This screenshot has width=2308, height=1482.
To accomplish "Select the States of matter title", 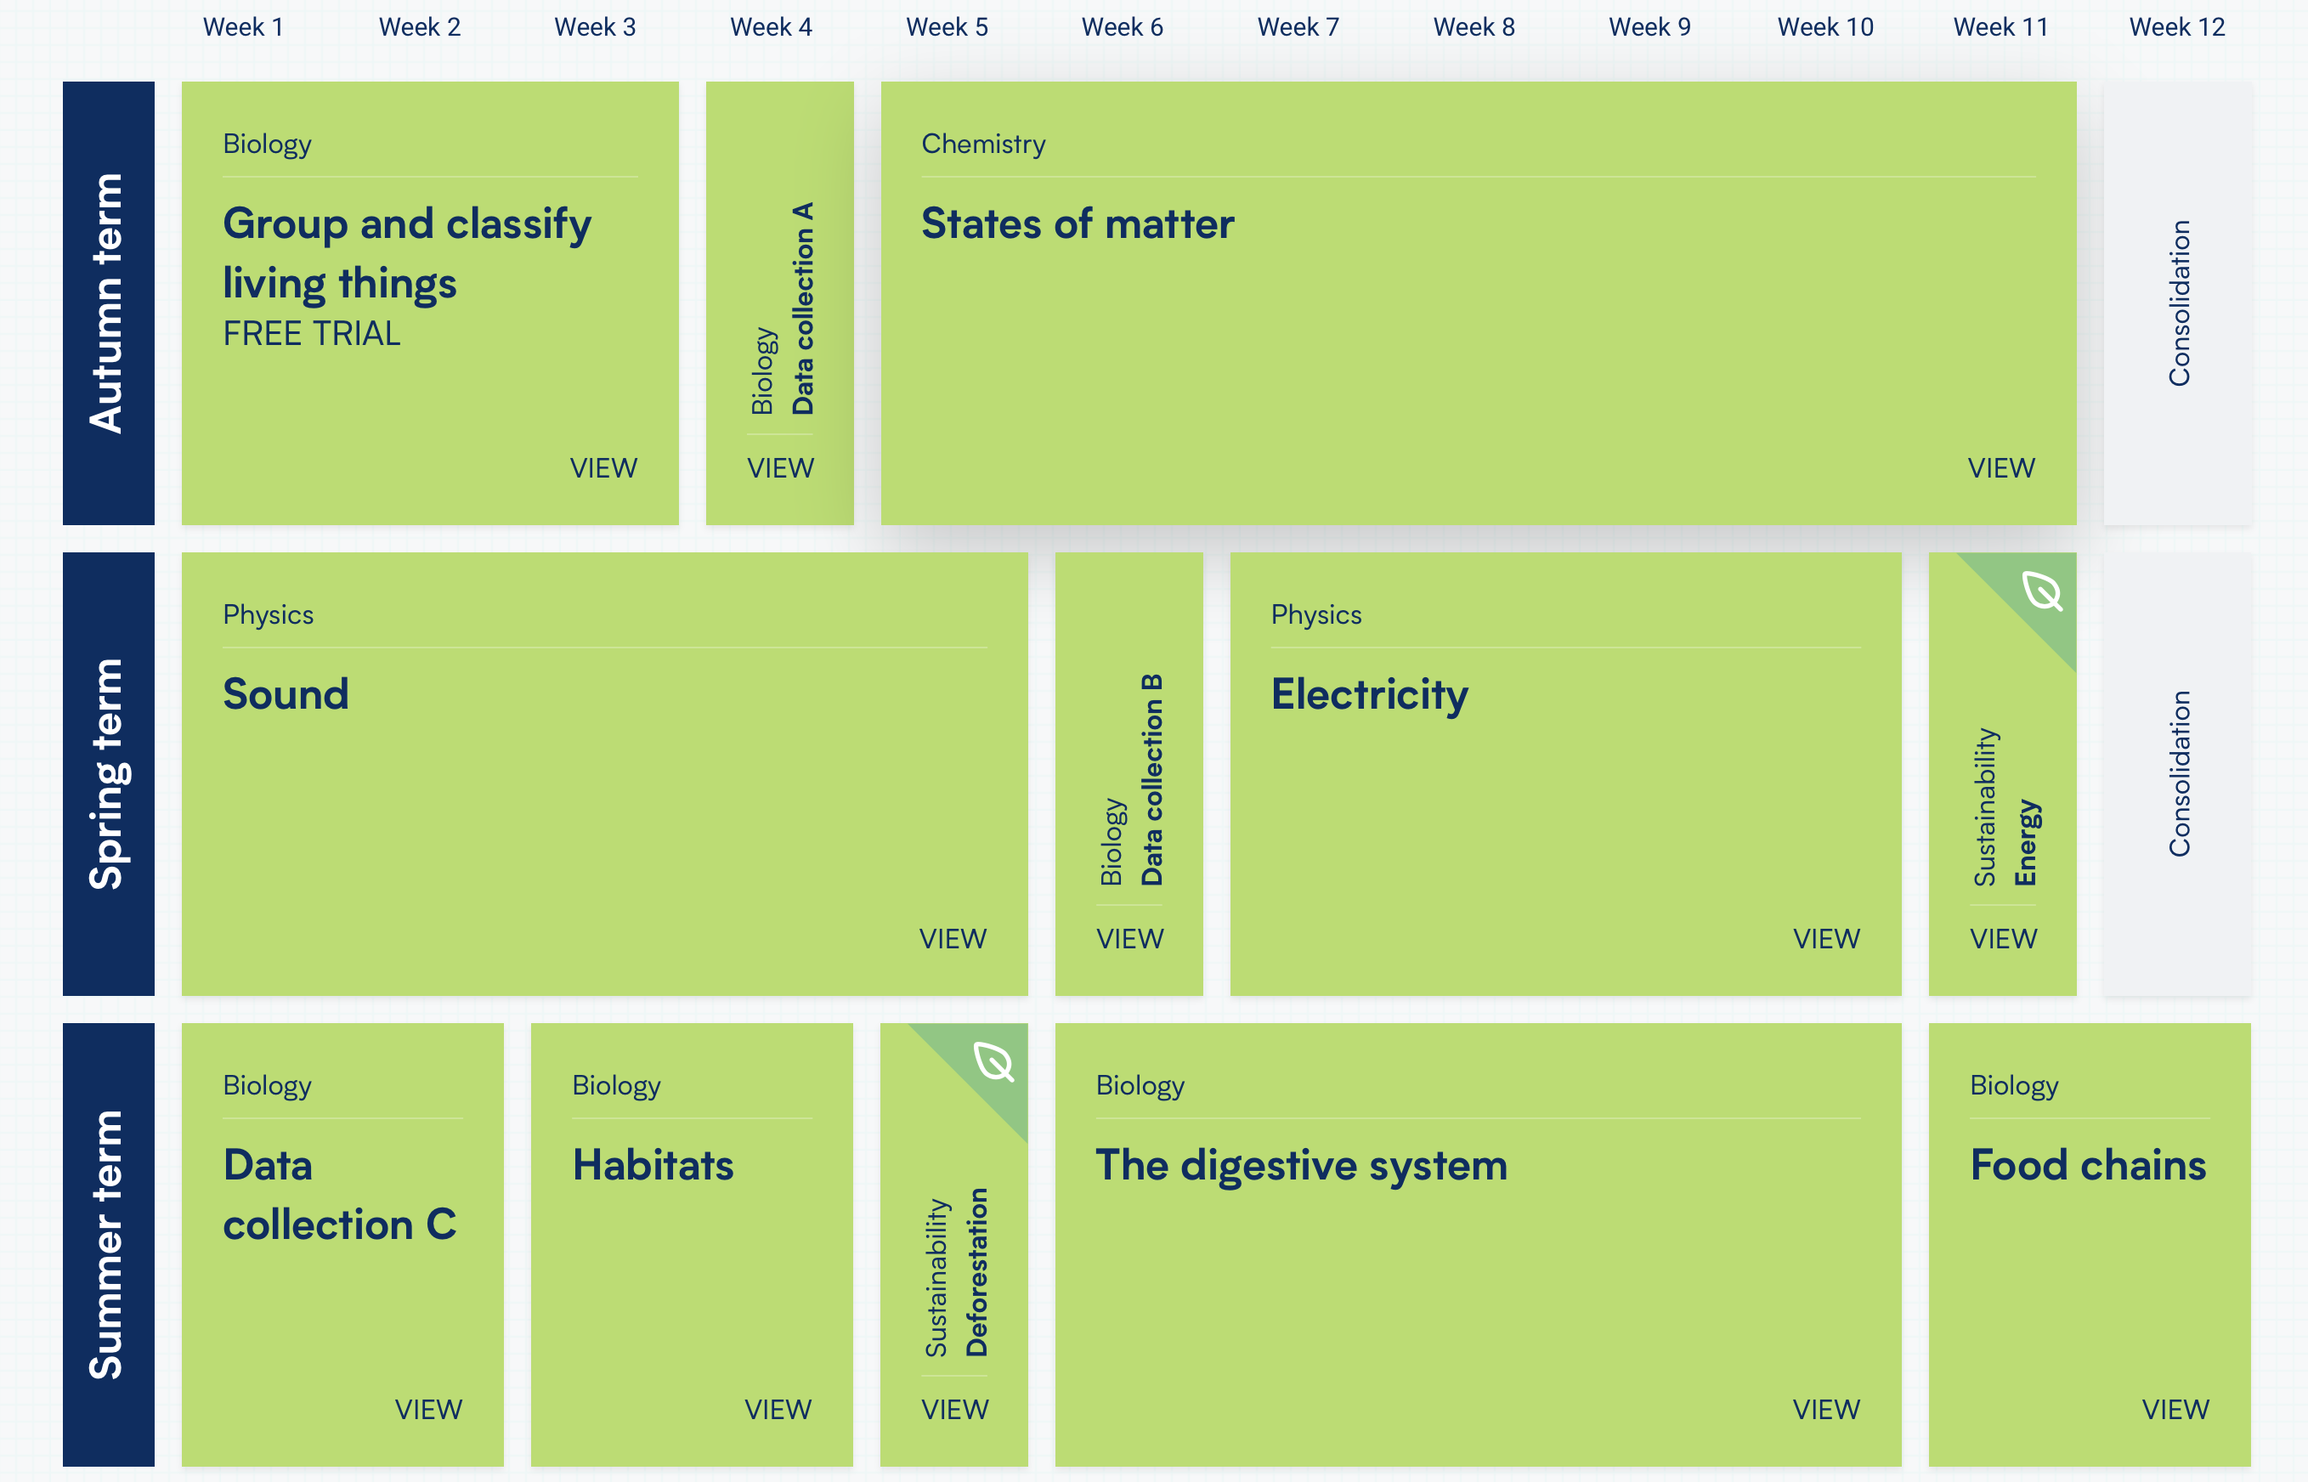I will pyautogui.click(x=1078, y=224).
